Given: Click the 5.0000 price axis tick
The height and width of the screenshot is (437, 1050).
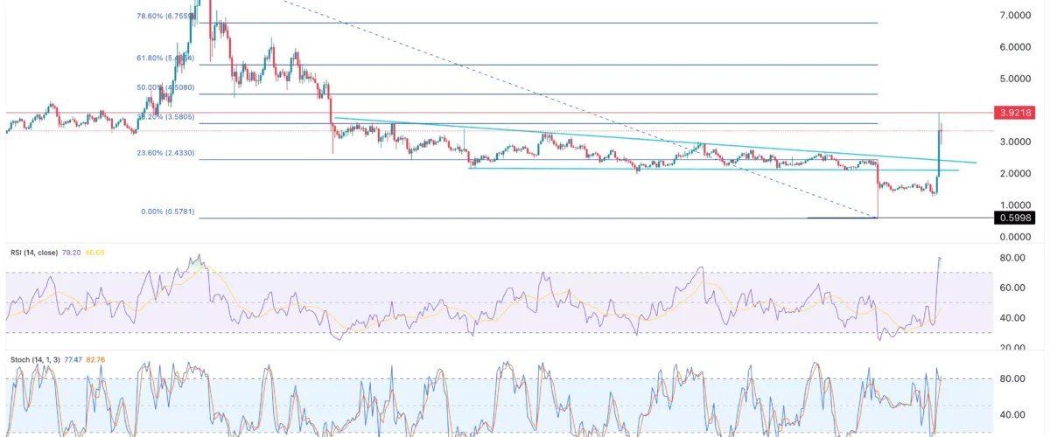Looking at the screenshot, I should pos(1017,79).
